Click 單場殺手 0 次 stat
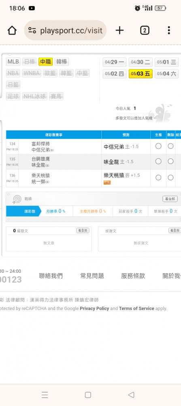Image resolution: width=181 pixels, height=406 pixels. pyautogui.click(x=165, y=211)
